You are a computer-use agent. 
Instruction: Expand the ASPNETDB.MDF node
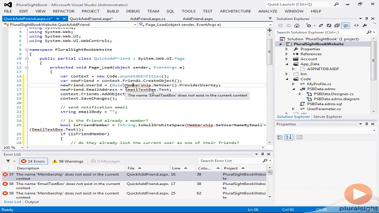[x=293, y=69]
